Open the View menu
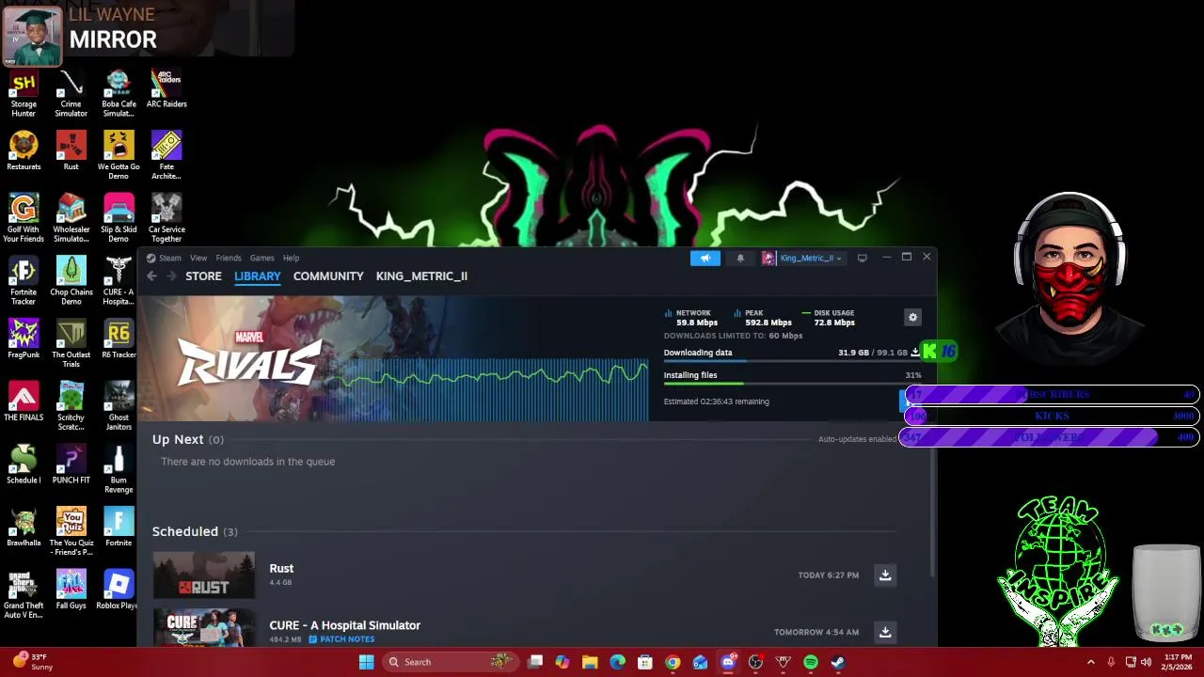 [x=198, y=258]
